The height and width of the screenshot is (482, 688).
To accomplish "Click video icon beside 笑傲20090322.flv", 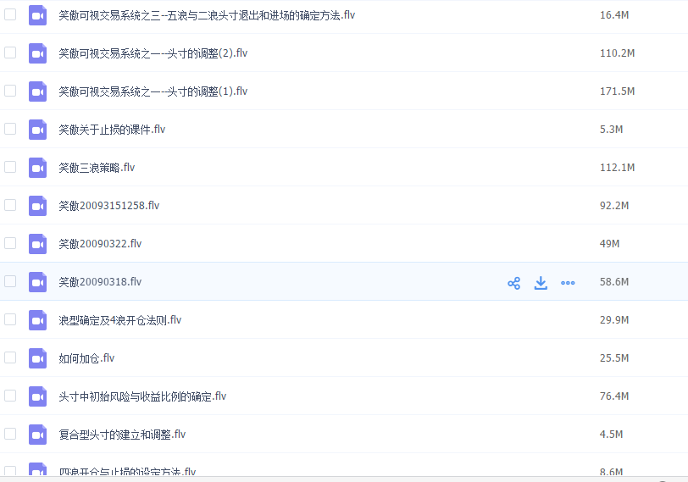I will coord(37,244).
